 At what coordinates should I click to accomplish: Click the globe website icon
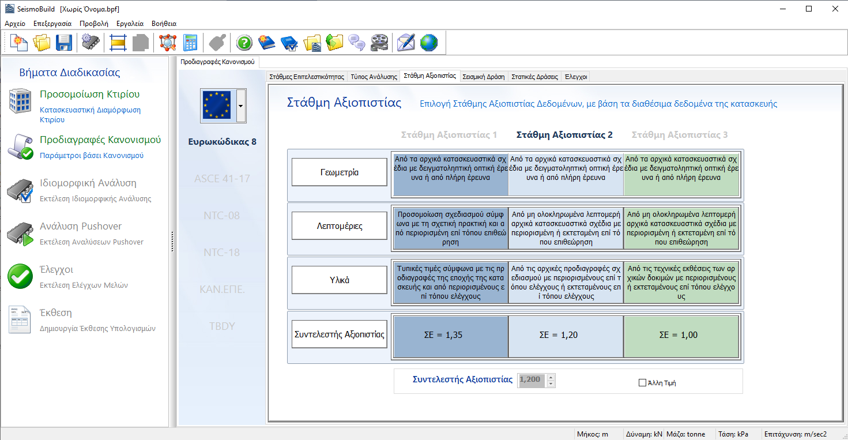428,43
